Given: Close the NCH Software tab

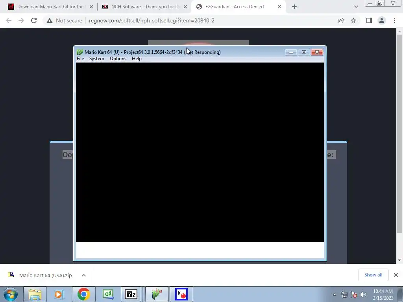Looking at the screenshot, I should tap(185, 7).
